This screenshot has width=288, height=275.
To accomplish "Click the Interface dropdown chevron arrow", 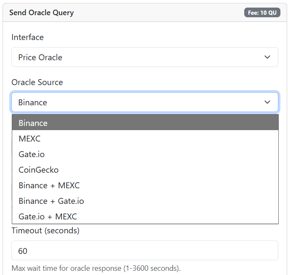I will (267, 57).
